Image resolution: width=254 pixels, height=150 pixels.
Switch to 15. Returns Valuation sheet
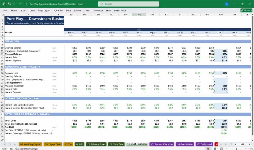(162, 144)
